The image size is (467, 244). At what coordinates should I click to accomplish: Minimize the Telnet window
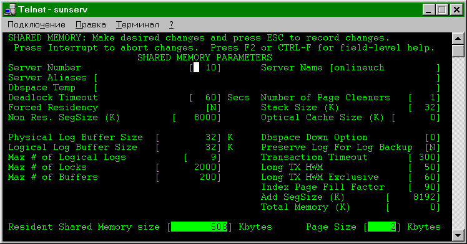point(429,10)
